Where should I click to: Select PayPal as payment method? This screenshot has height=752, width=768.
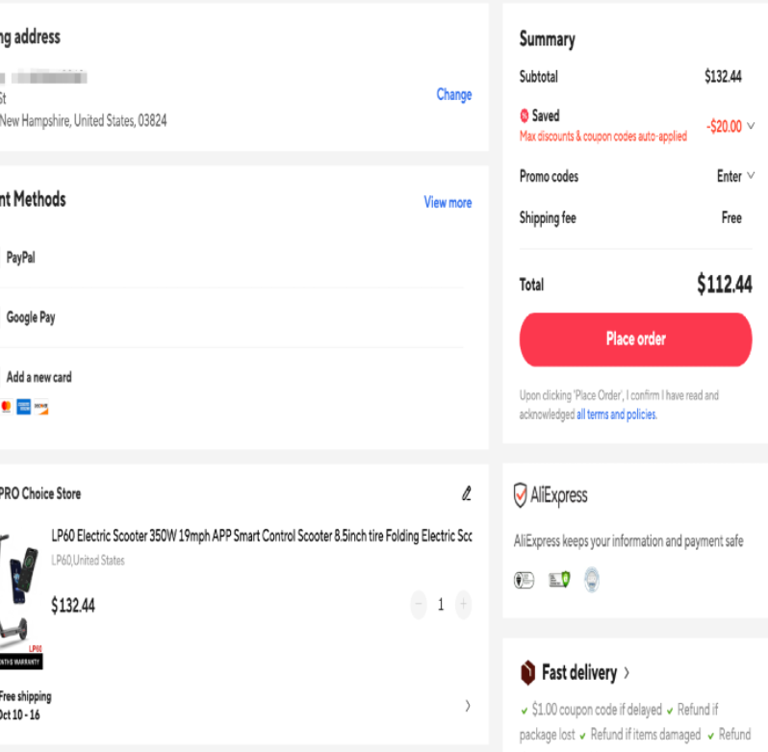pos(21,258)
